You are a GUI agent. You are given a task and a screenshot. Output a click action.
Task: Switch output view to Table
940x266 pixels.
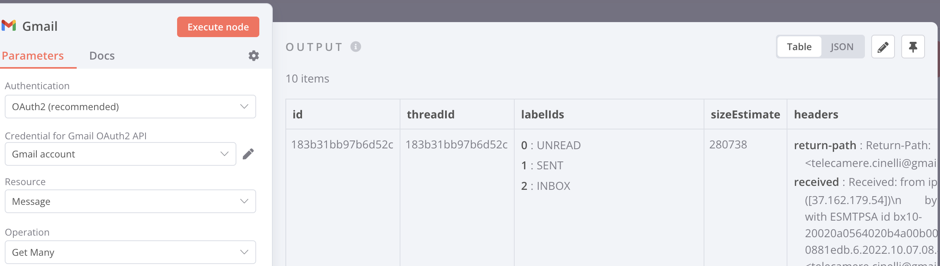[799, 47]
